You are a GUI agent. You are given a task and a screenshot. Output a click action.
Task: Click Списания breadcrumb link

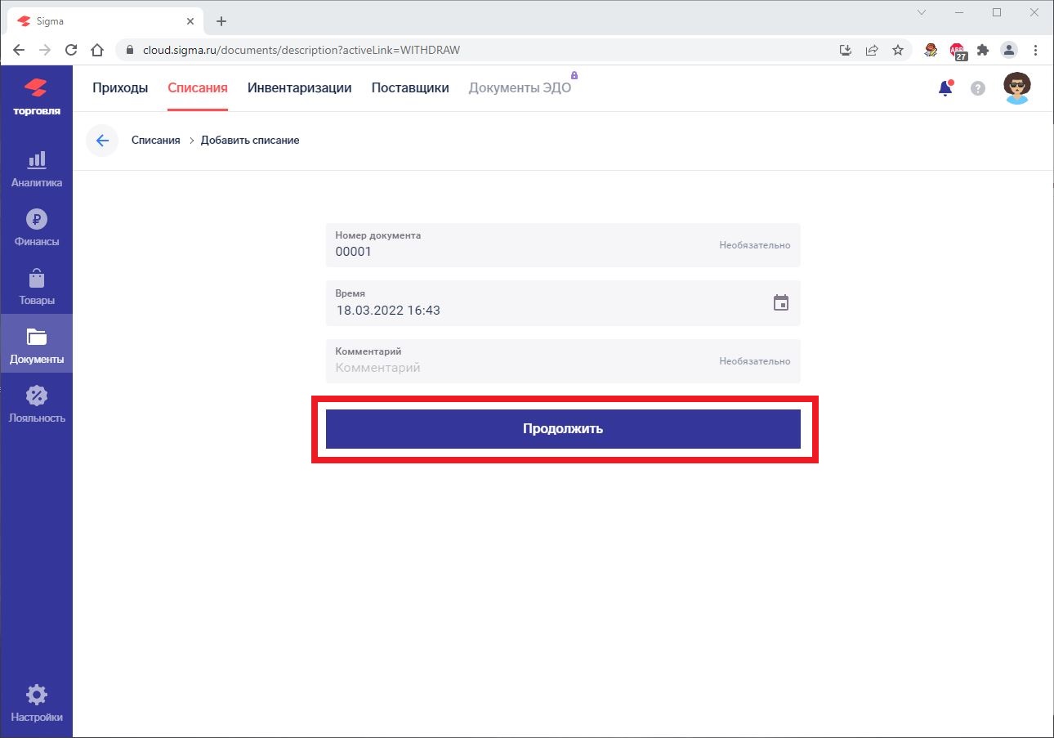155,141
